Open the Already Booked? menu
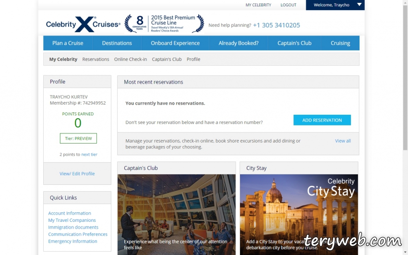 (x=239, y=43)
